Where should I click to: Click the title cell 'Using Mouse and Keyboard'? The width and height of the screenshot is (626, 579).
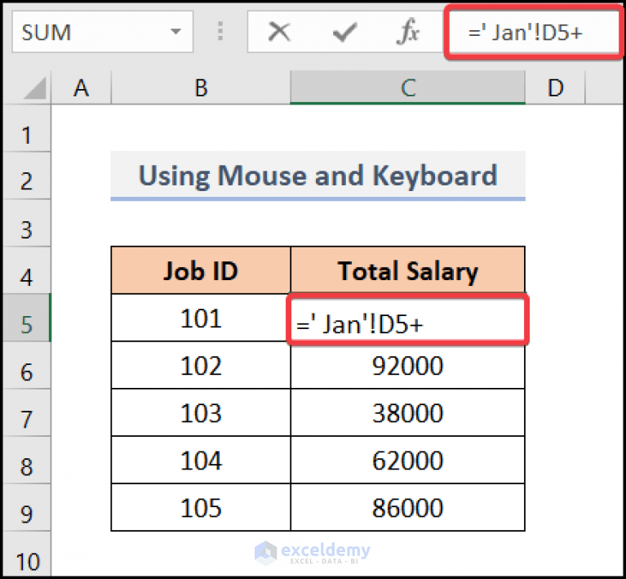pos(317,176)
